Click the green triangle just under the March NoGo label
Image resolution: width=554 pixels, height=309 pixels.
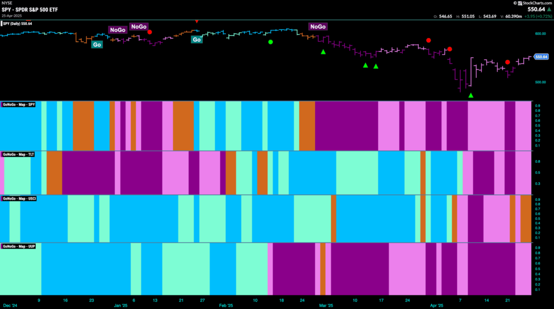pyautogui.click(x=323, y=52)
